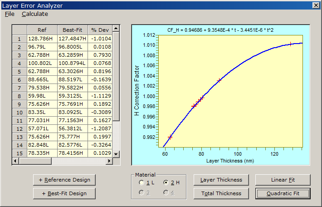Click the Total Thickness button

[x=221, y=193]
